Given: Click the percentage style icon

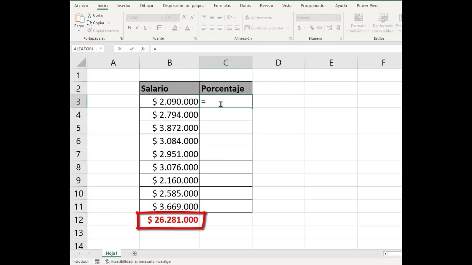Looking at the screenshot, I should pyautogui.click(x=312, y=28).
